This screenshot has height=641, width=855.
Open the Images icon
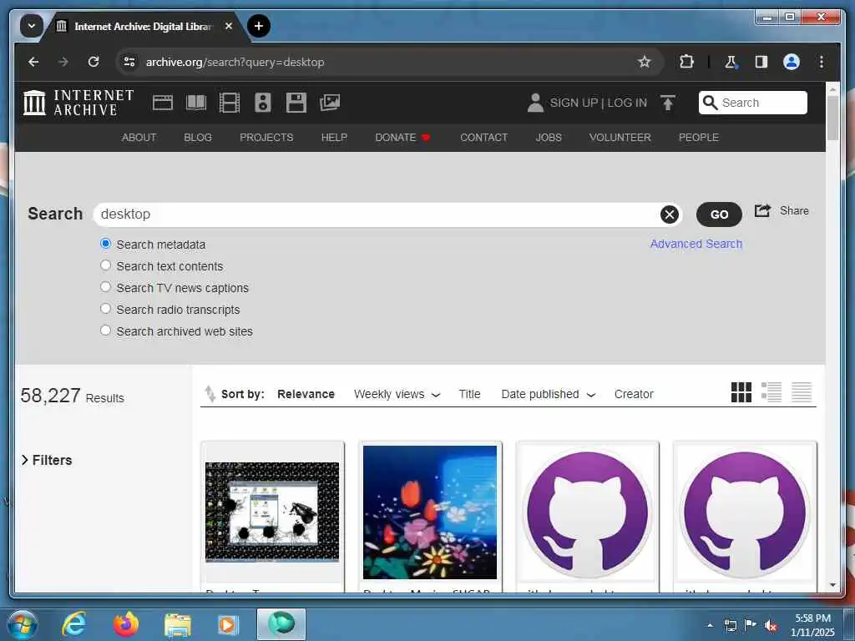point(330,103)
